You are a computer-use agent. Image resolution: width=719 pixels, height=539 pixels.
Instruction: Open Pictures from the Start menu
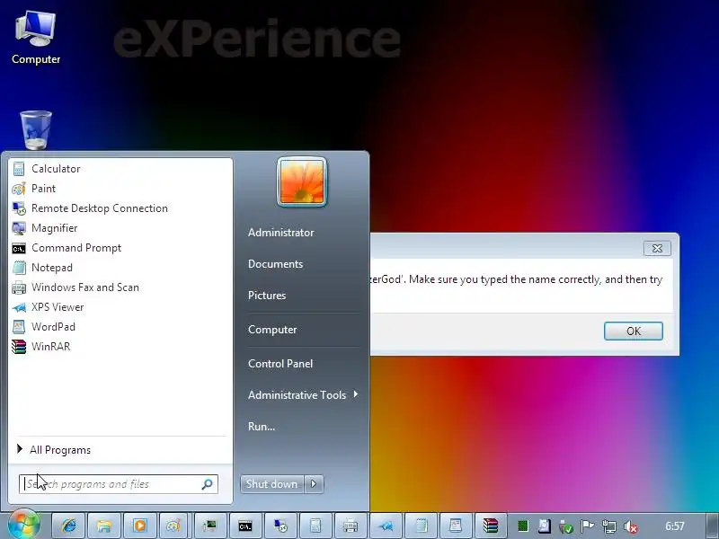267,296
